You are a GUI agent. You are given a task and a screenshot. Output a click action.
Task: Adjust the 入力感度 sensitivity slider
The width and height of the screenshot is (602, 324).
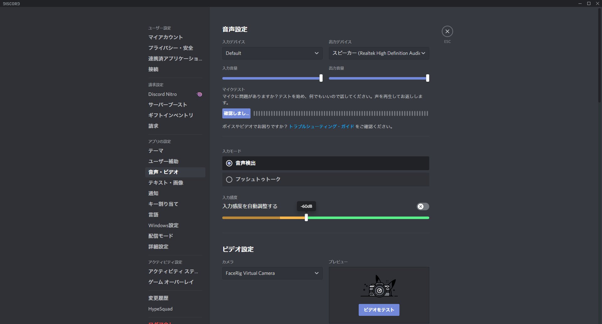306,217
